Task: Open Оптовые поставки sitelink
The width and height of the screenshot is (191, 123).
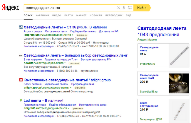Action: click(x=56, y=31)
